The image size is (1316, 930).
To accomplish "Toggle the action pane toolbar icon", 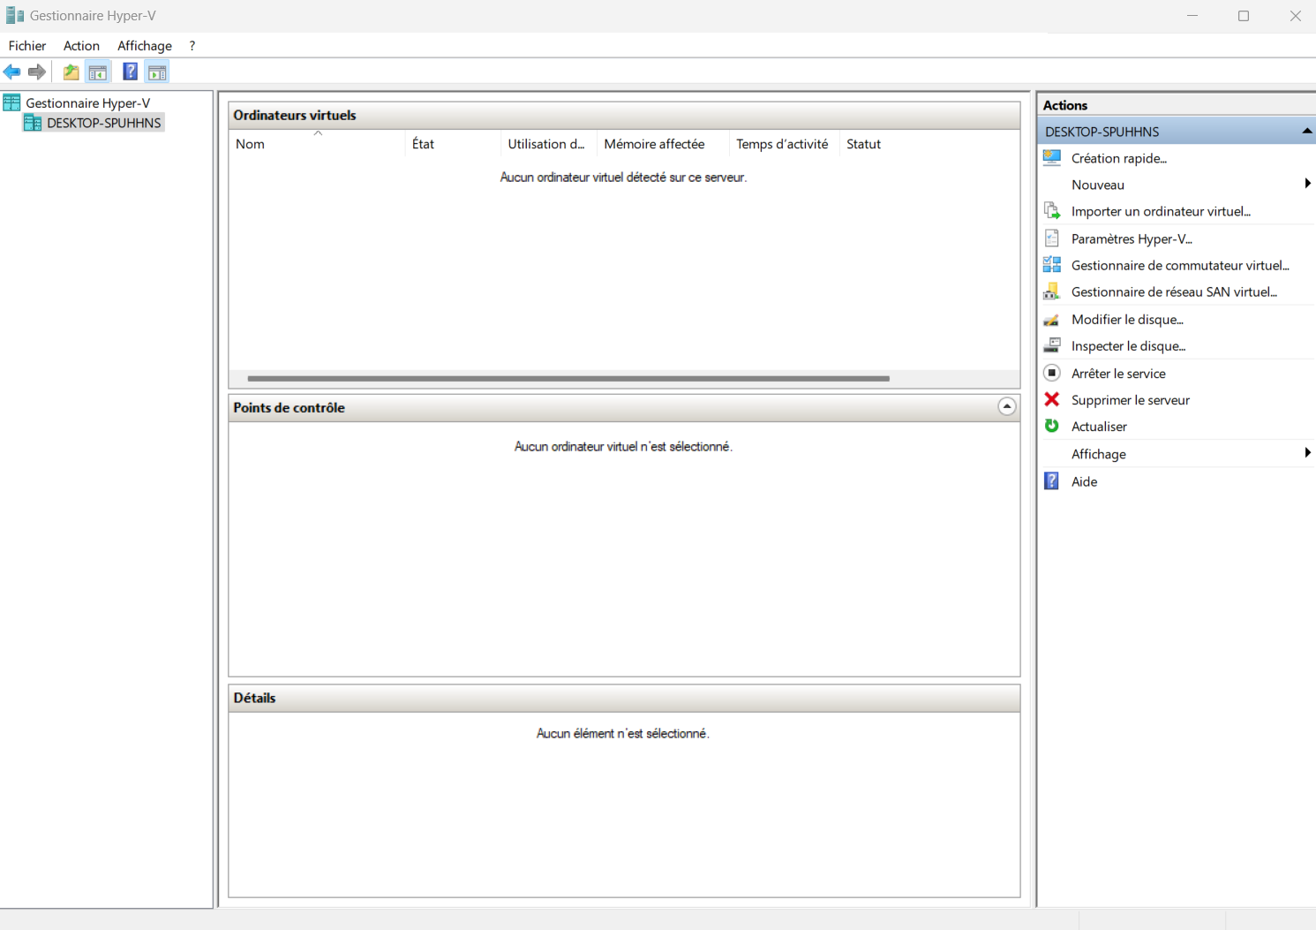I will click(x=157, y=72).
